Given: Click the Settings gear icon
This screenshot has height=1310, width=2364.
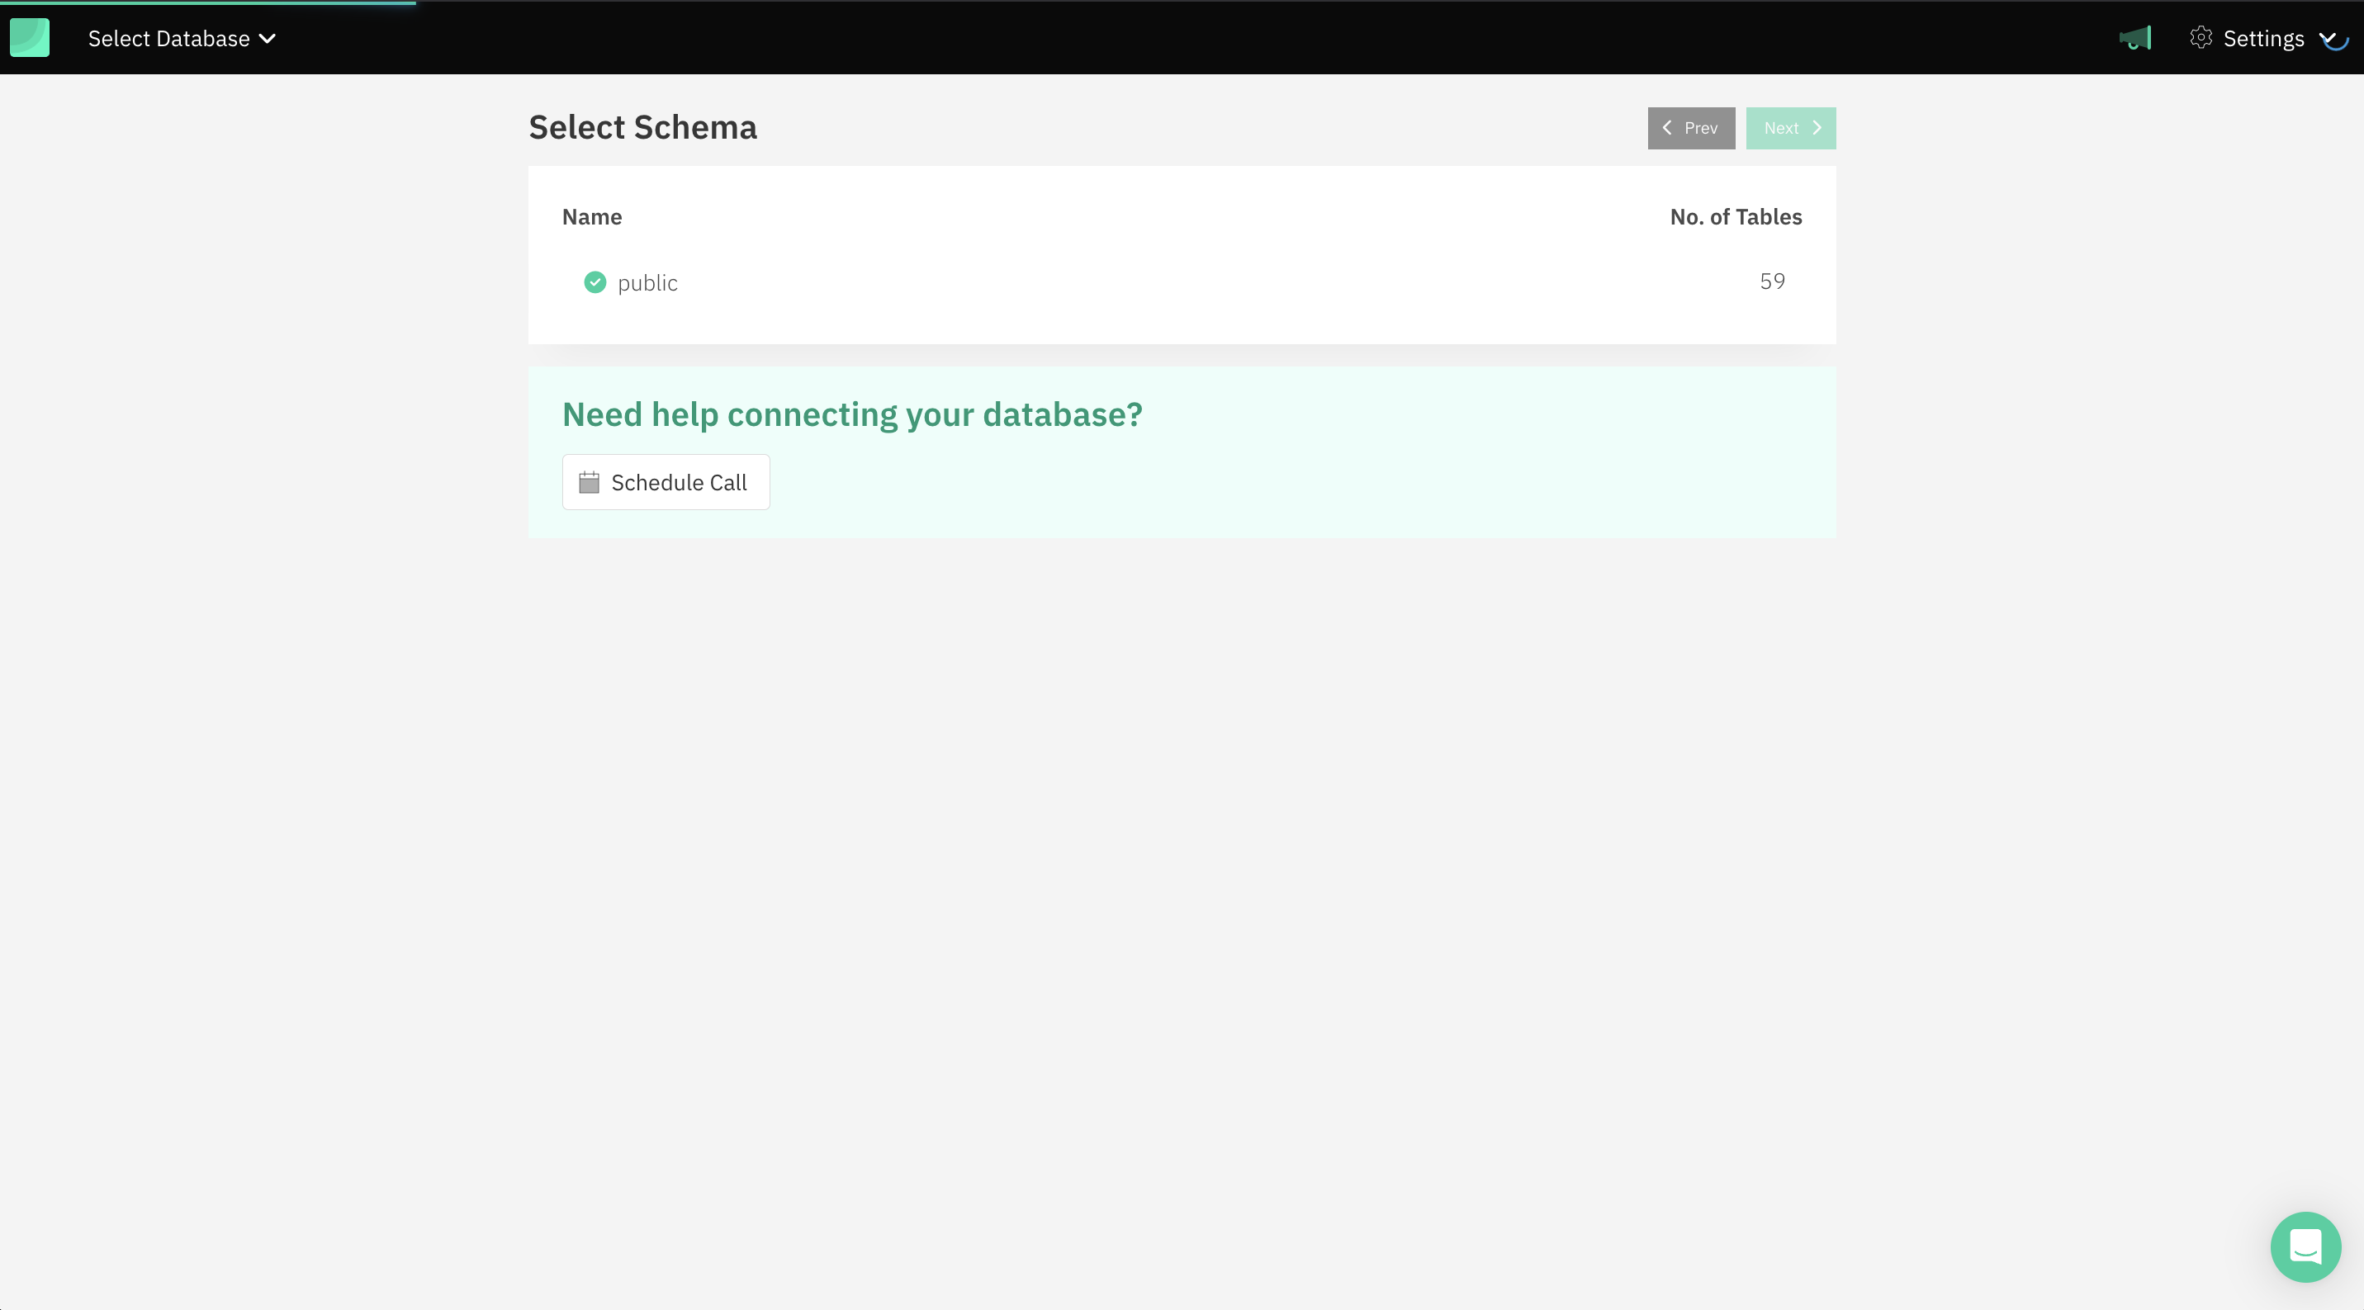Looking at the screenshot, I should (2201, 38).
